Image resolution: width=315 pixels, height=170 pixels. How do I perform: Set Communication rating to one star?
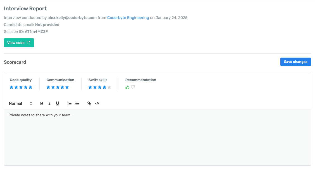tap(48, 87)
